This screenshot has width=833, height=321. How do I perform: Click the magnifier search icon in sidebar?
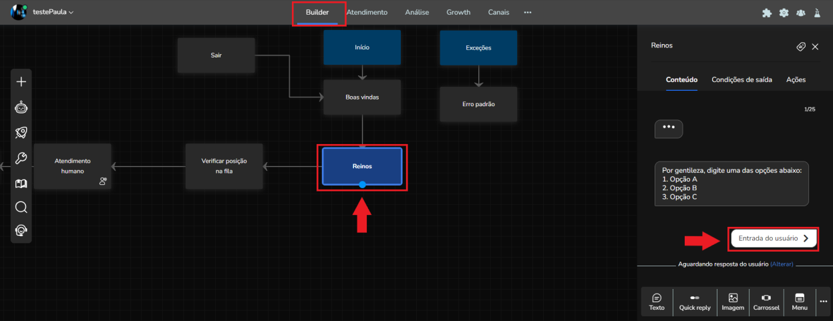click(21, 207)
